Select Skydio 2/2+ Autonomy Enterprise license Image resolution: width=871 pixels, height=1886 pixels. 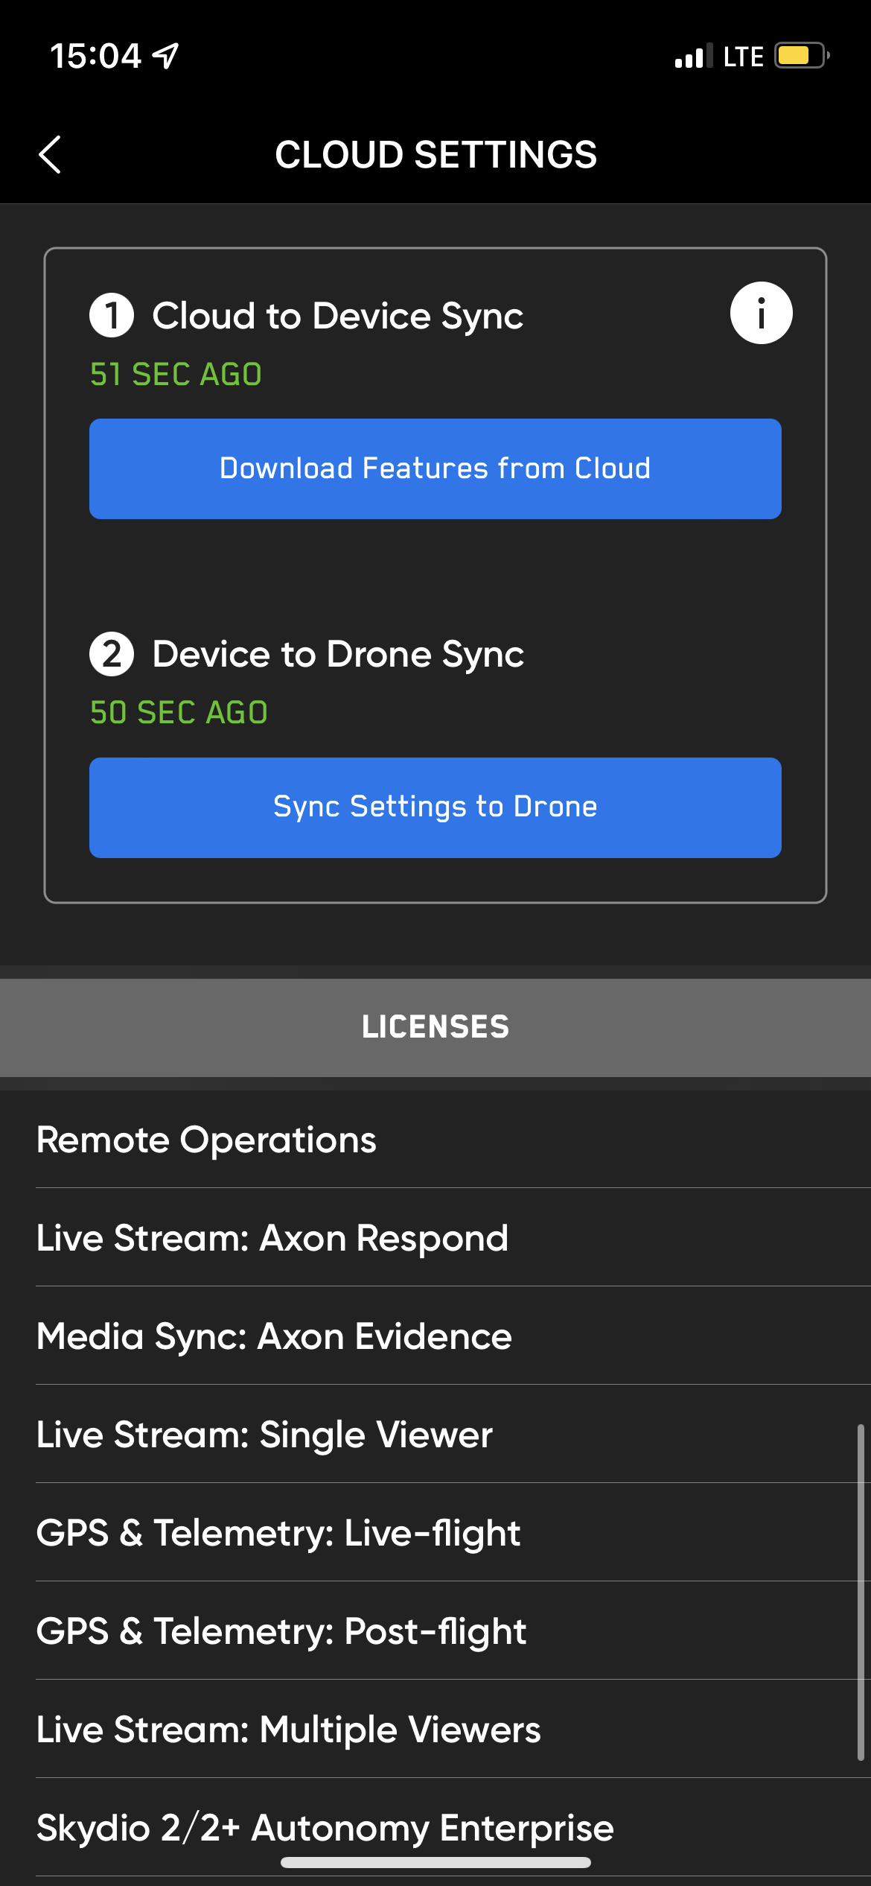coord(325,1826)
